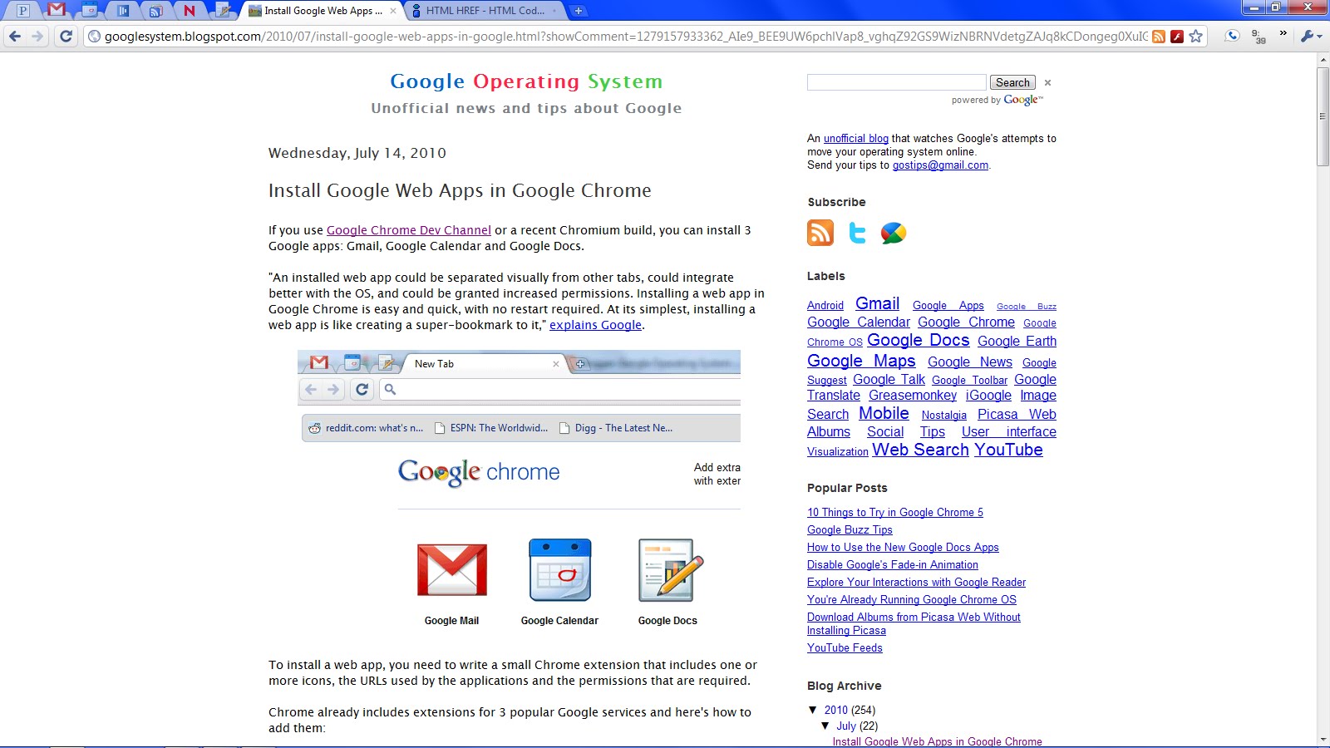1330x748 pixels.
Task: Open the iGoogle label
Action: [x=988, y=396]
